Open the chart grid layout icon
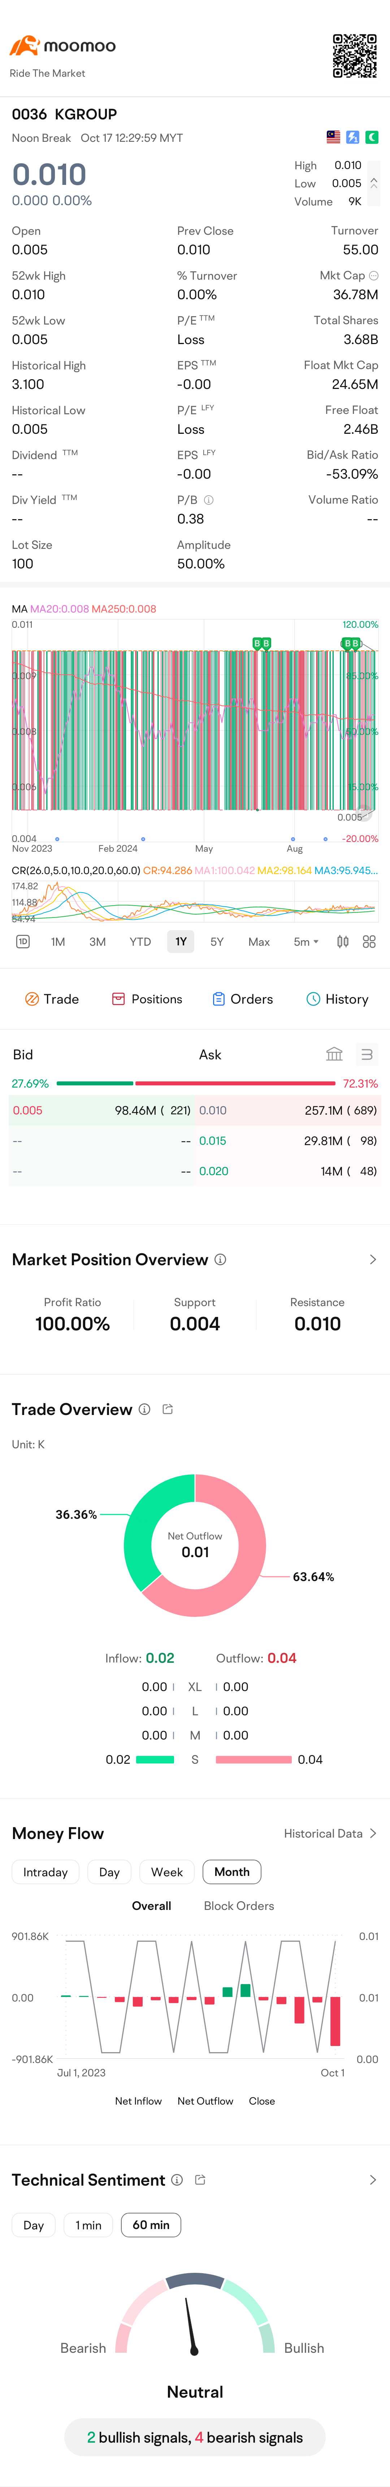 tap(369, 941)
